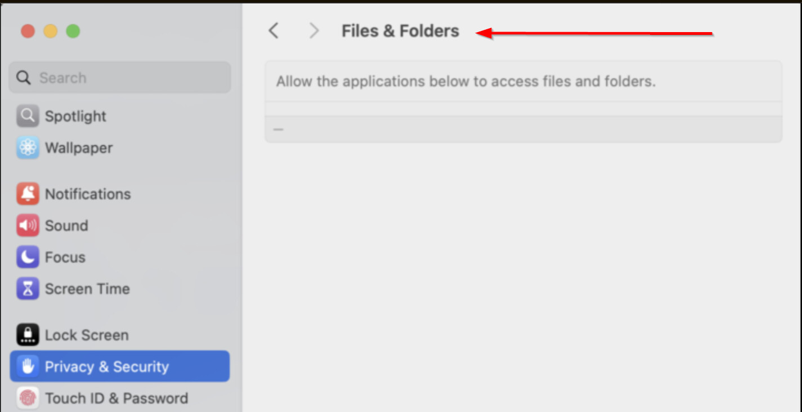Select Screen Time in the sidebar
The height and width of the screenshot is (412, 802).
click(87, 289)
